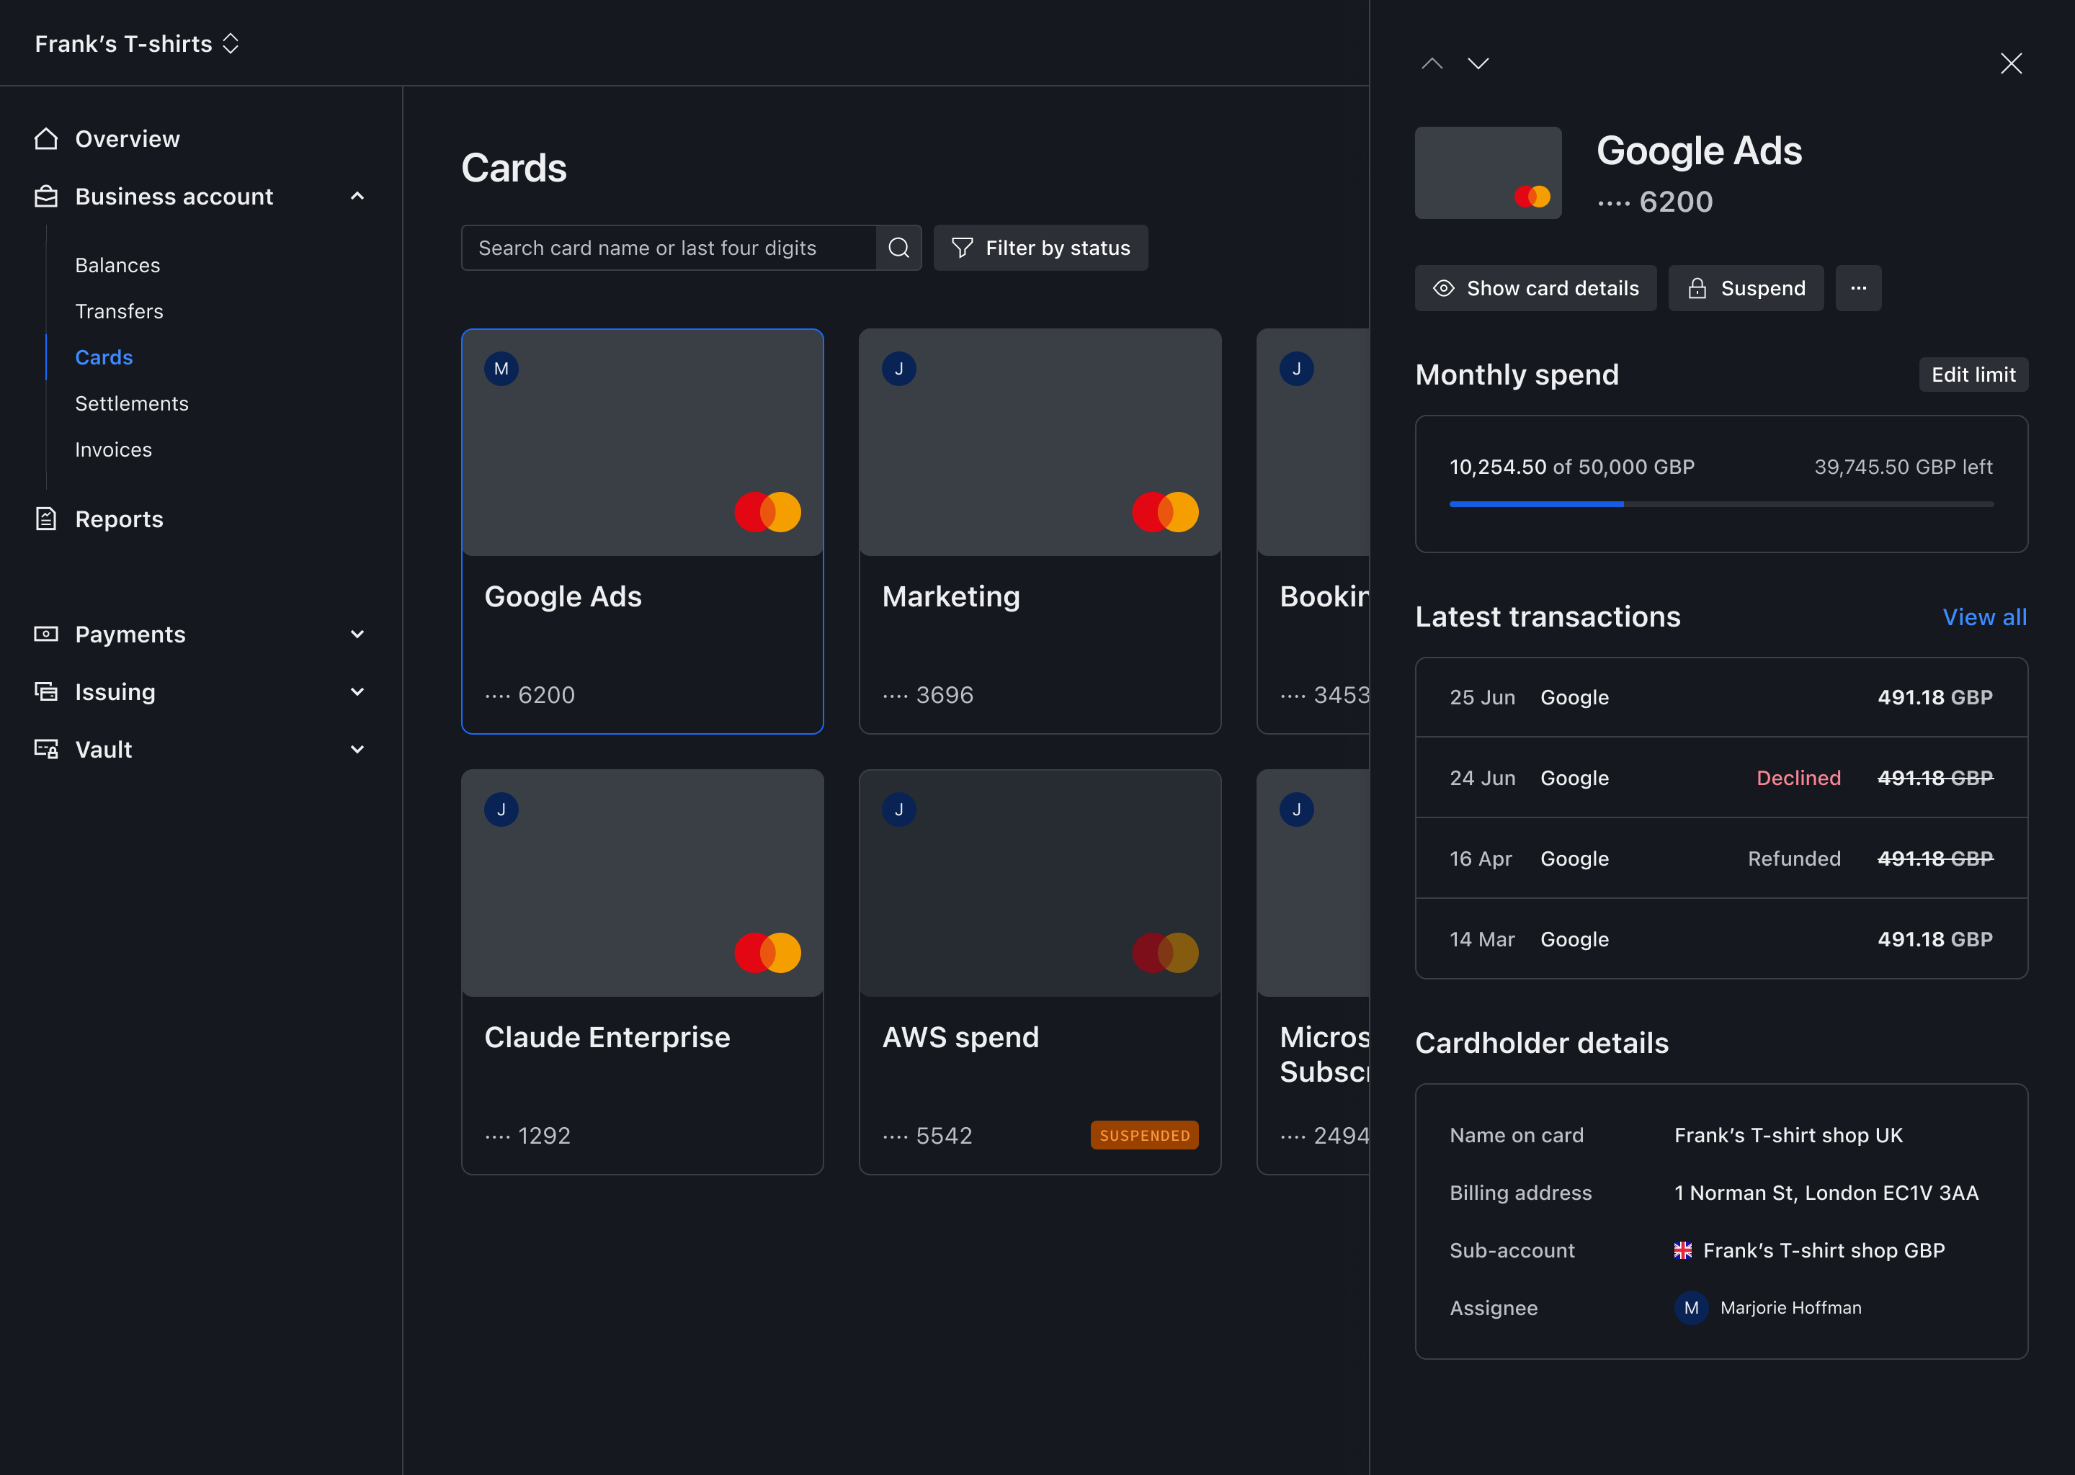Open the Filter by status dropdown
The width and height of the screenshot is (2075, 1475).
point(1040,248)
